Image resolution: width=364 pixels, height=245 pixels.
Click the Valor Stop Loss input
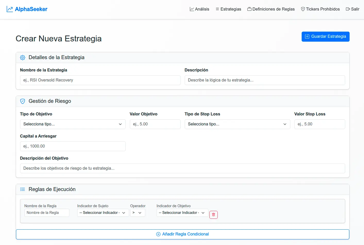[x=320, y=124]
